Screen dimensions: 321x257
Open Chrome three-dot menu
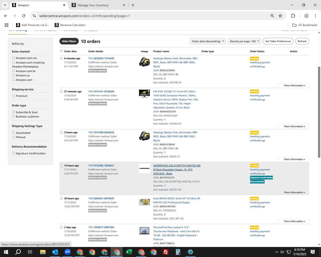pyautogui.click(x=315, y=16)
